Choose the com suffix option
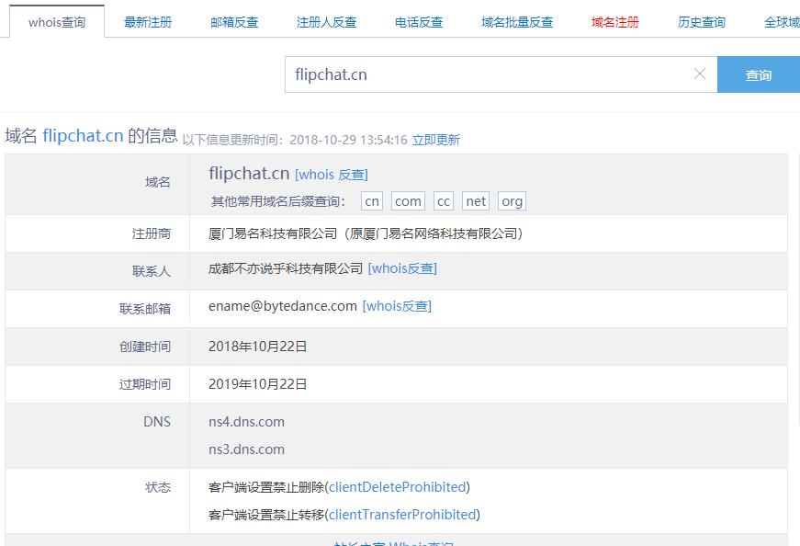This screenshot has width=800, height=546. coord(408,201)
